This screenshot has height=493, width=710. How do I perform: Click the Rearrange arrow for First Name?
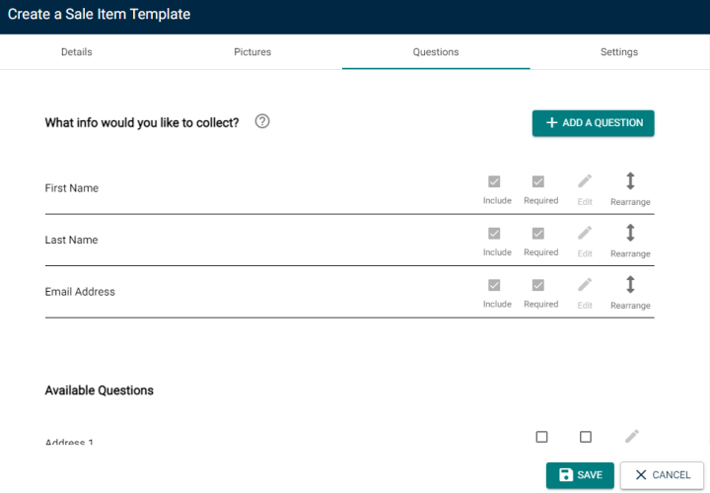[630, 180]
